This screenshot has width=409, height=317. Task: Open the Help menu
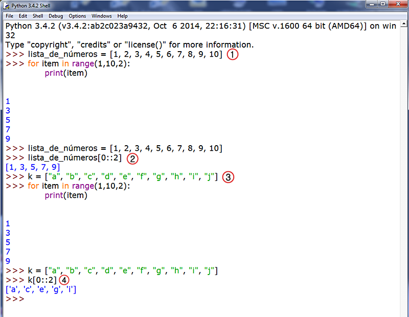pos(122,16)
